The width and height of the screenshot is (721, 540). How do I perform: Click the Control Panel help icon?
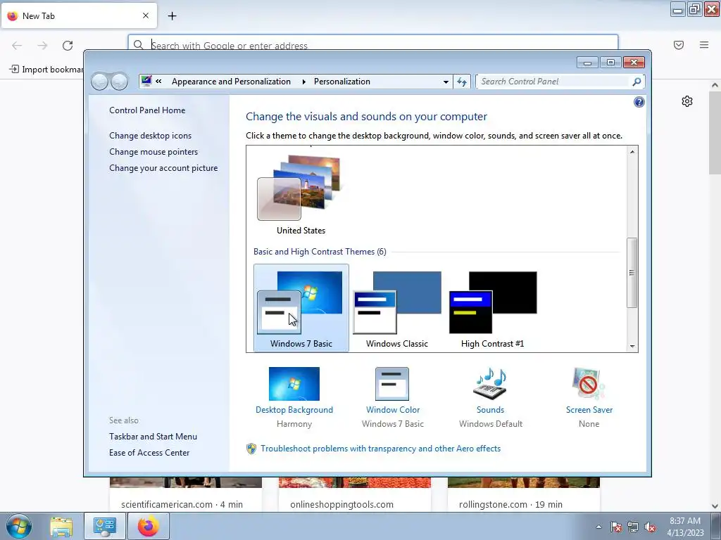(x=639, y=102)
